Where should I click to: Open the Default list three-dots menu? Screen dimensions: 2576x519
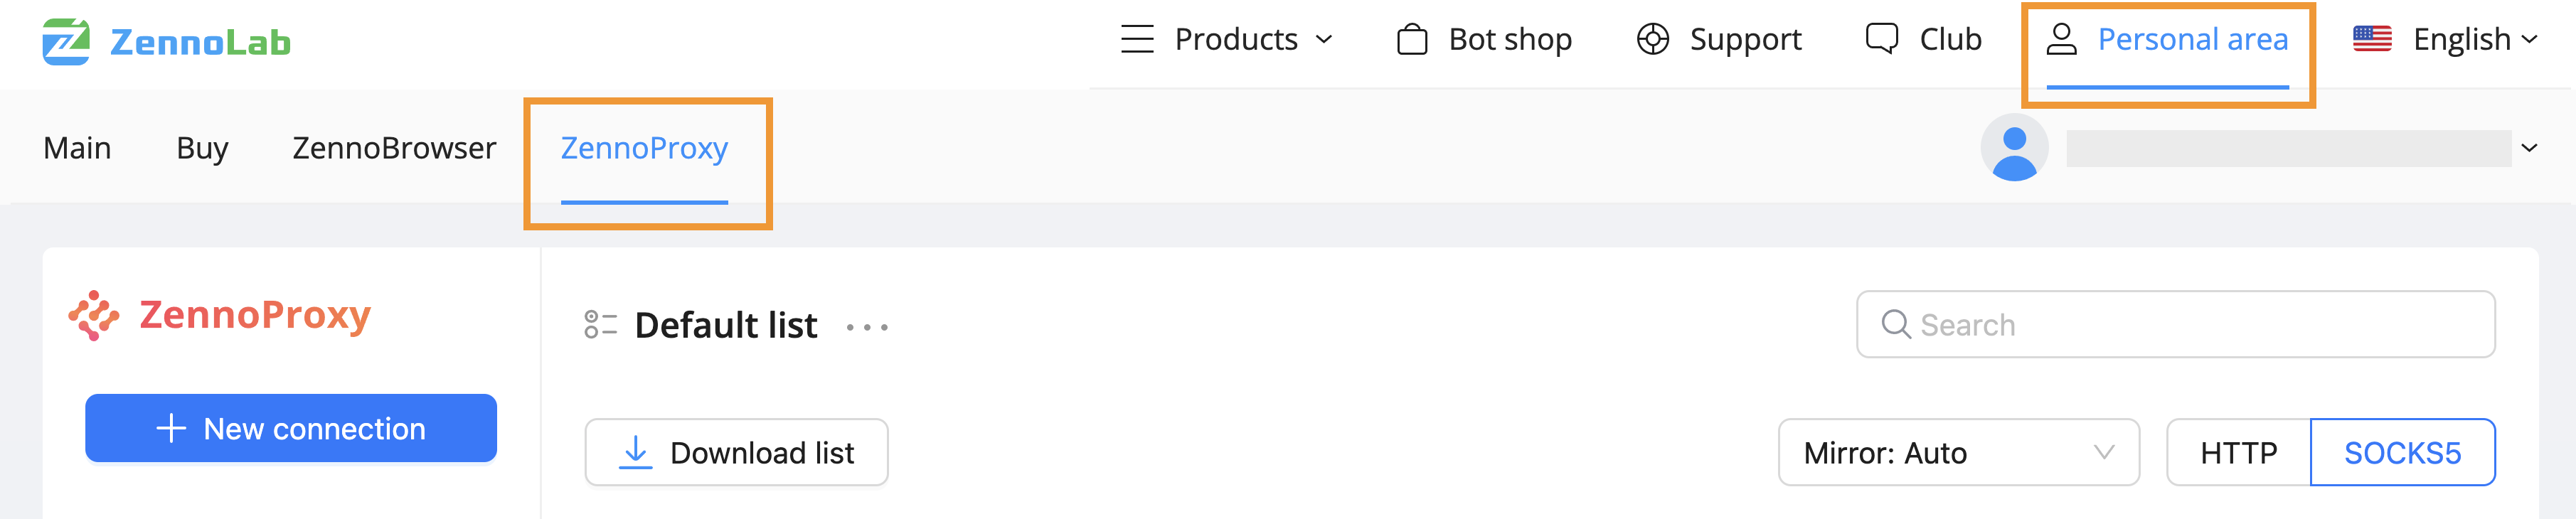866,327
